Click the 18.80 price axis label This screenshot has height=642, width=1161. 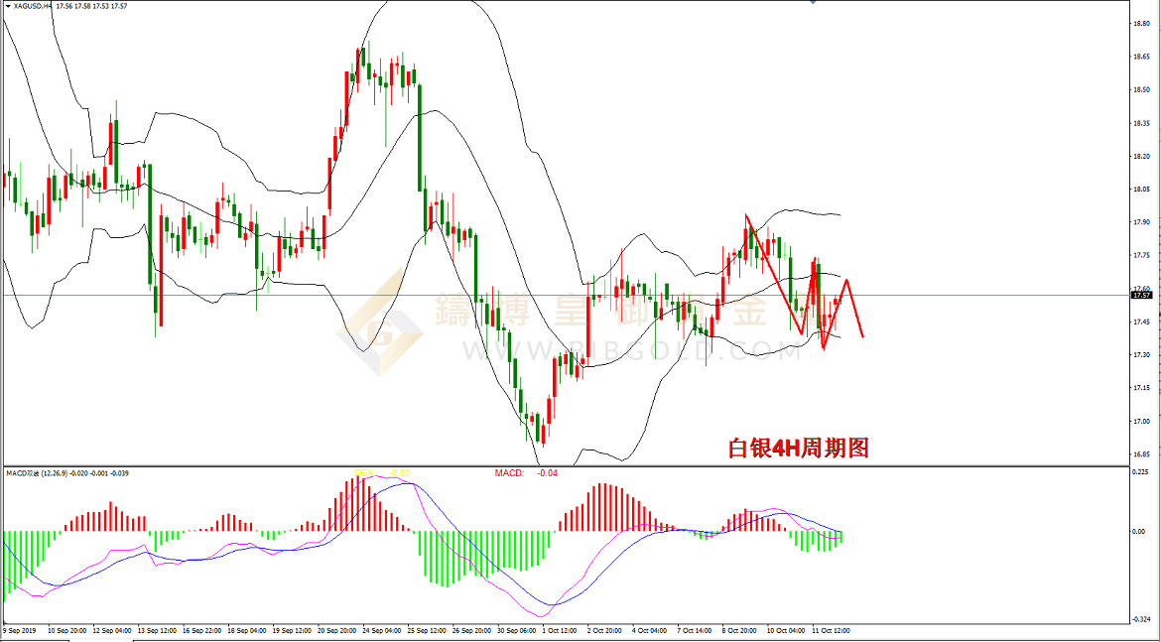click(1141, 24)
